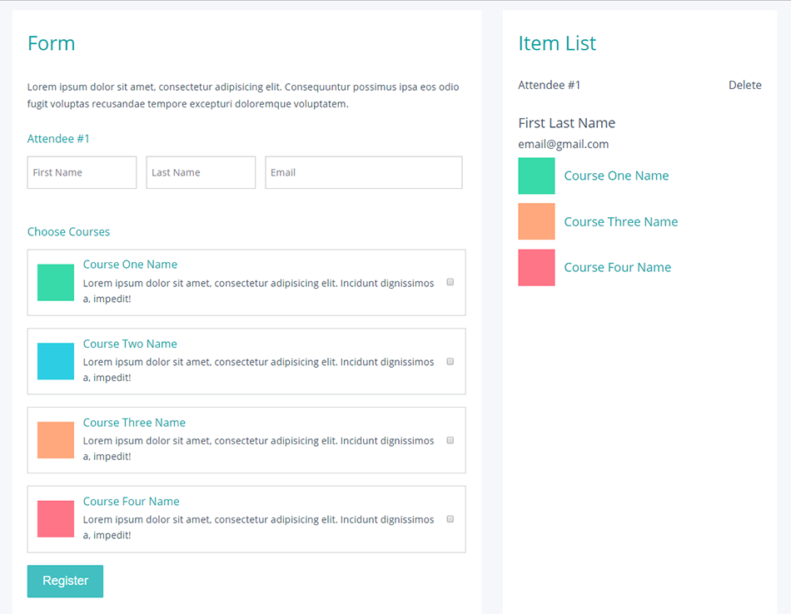This screenshot has width=791, height=614.
Task: Click the green Course One square icon
Action: [x=55, y=283]
